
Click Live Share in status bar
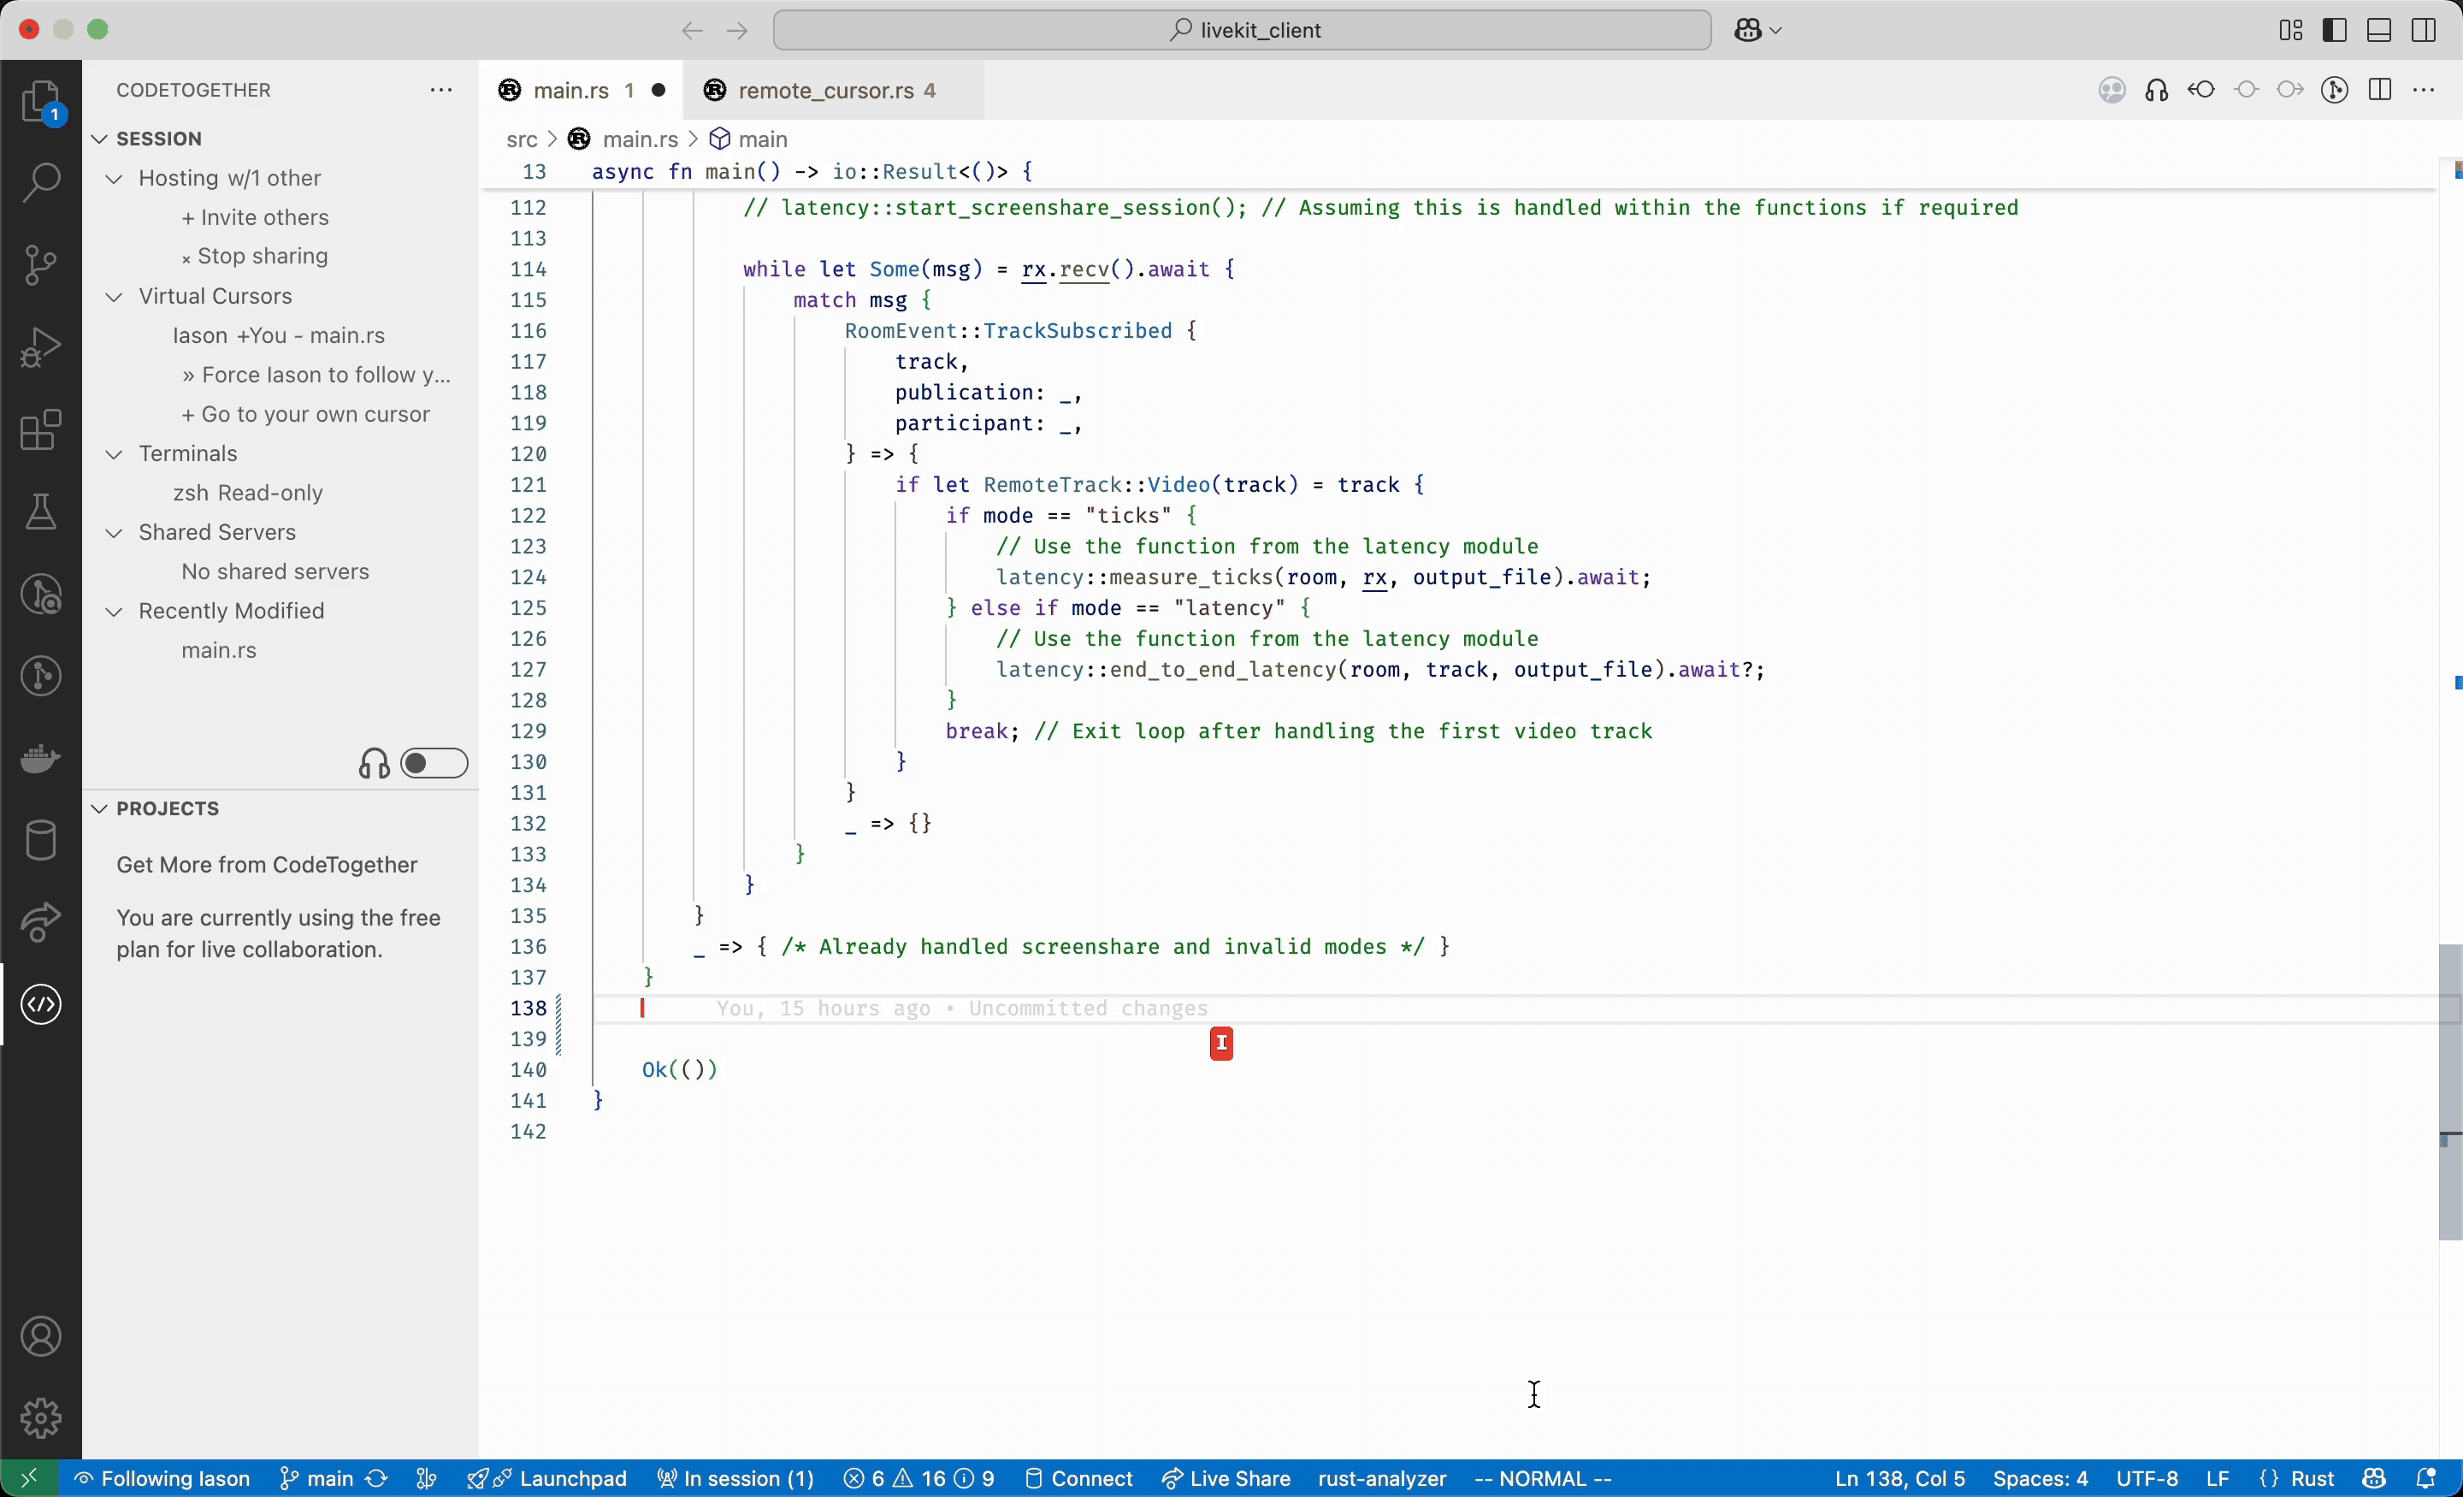(x=1226, y=1478)
